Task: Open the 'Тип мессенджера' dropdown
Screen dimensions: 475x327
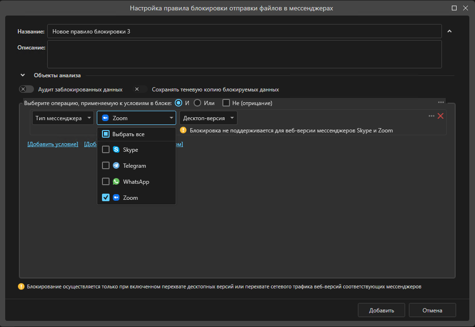Action: [63, 118]
